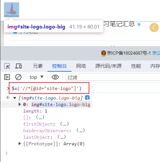Clear the console with circle-slash icon

[18, 77]
